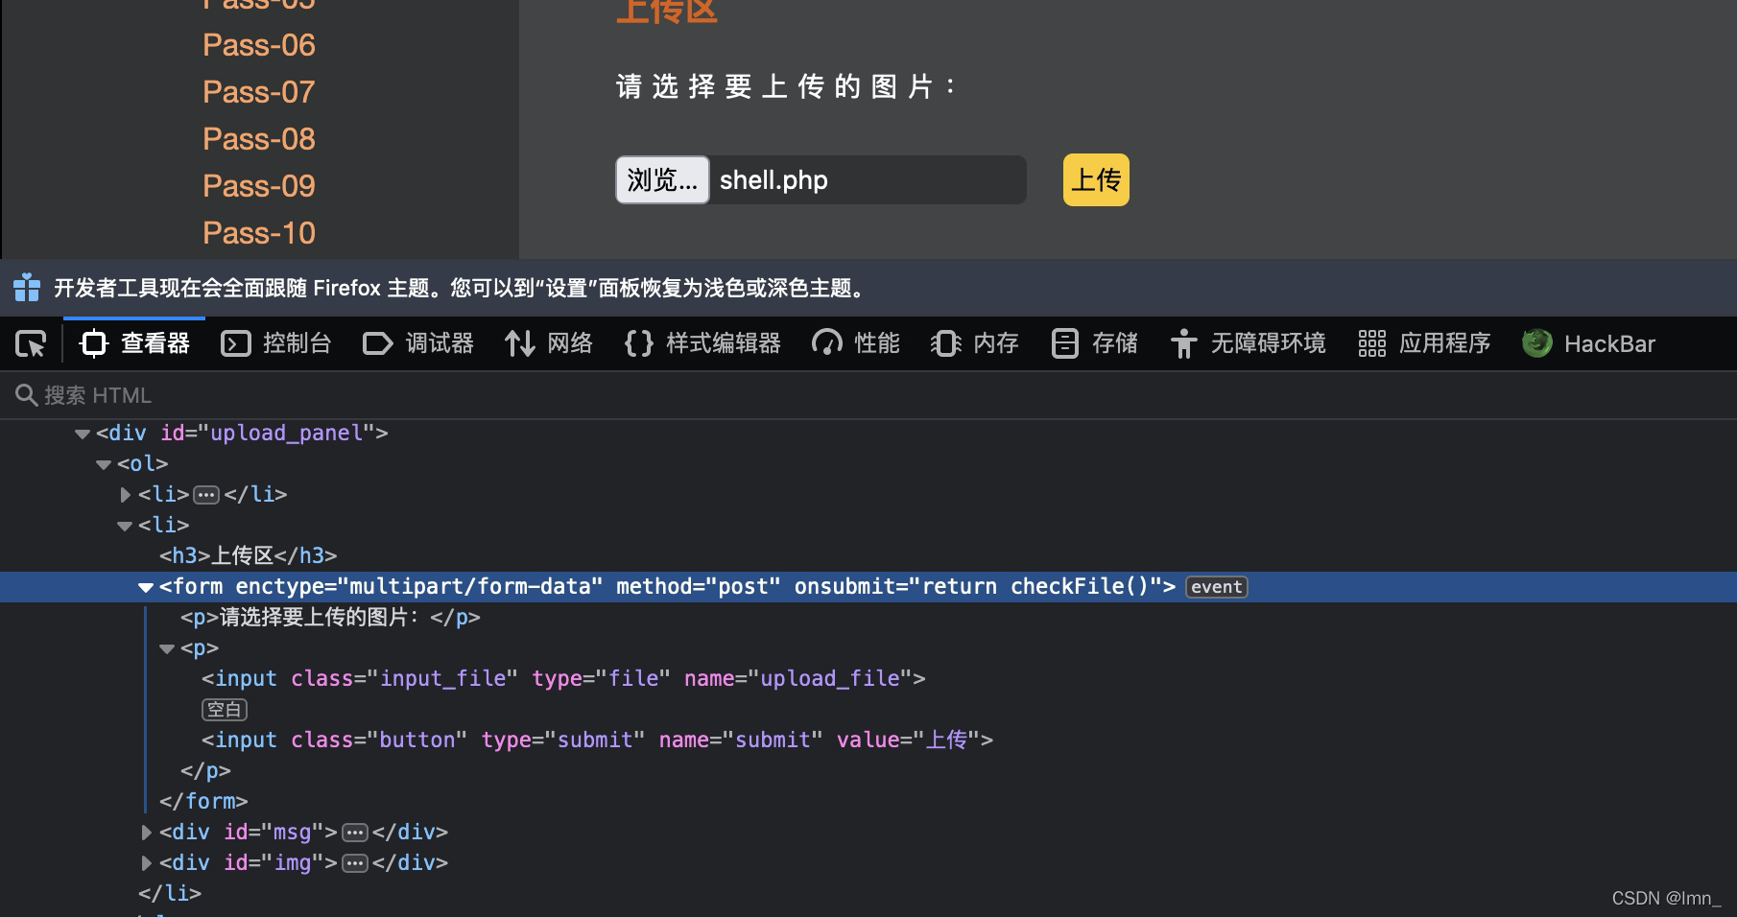Click the 请选择要上传的图片 page label
The width and height of the screenshot is (1737, 917).
pyautogui.click(x=785, y=87)
